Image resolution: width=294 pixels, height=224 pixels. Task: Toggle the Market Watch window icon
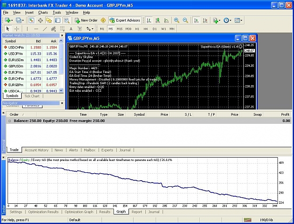pyautogui.click(x=32, y=20)
